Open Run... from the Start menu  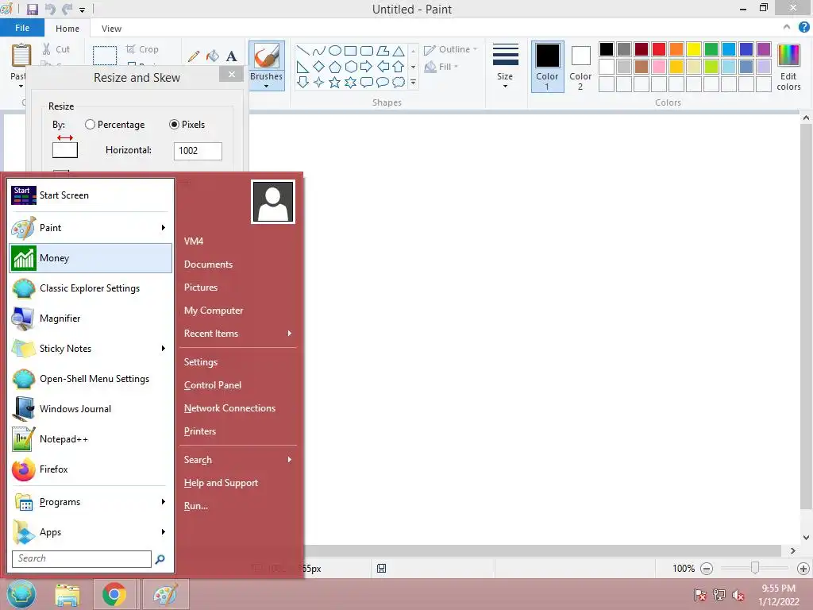pyautogui.click(x=196, y=506)
